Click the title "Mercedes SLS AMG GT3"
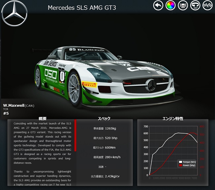This screenshot has width=215, height=190. tap(82, 8)
